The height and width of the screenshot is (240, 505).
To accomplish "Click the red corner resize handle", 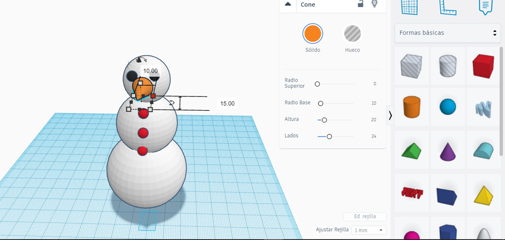I will coord(153,96).
